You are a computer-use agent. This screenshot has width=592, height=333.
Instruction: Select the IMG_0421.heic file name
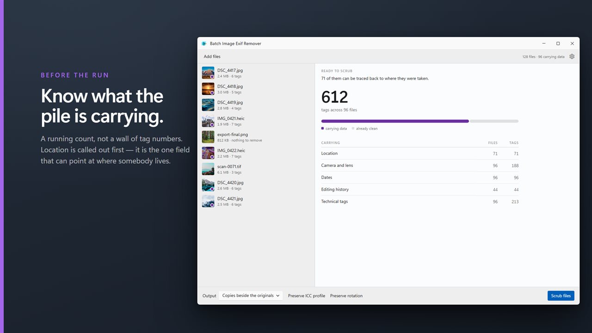[231, 118]
